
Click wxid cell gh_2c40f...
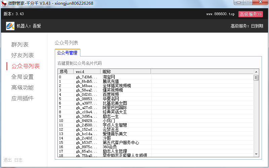[87, 138]
